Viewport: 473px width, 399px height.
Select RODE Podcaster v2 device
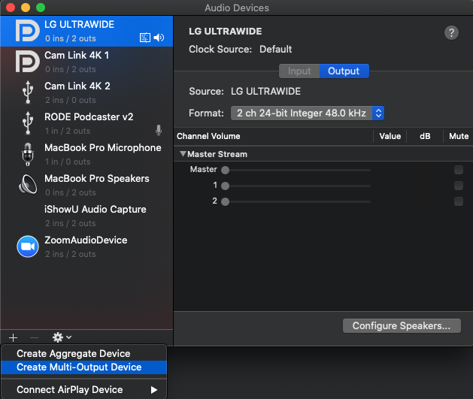pos(86,123)
